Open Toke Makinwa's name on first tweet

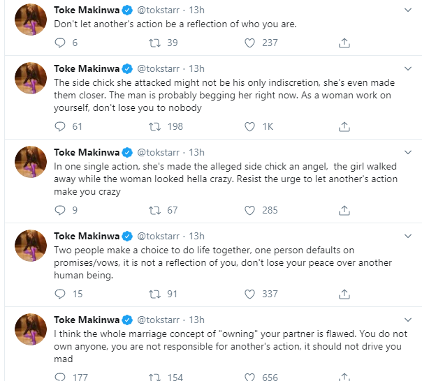point(87,10)
